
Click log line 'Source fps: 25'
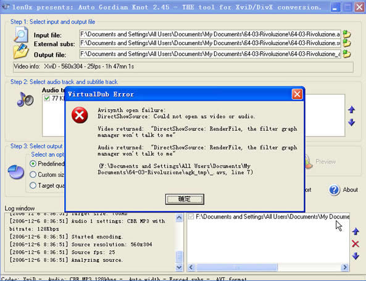point(62,252)
